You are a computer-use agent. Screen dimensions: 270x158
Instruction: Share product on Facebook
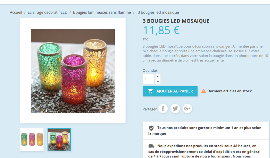coord(163,108)
